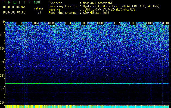Click the 'Ovserver' field label
This screenshot has height=108, width=171.
point(55,3)
